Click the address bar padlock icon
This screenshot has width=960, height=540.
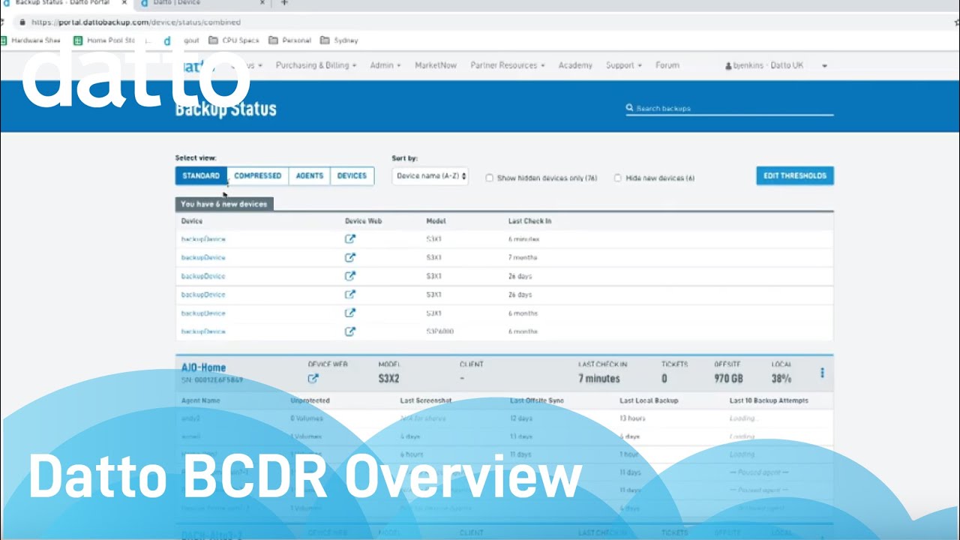click(x=22, y=22)
